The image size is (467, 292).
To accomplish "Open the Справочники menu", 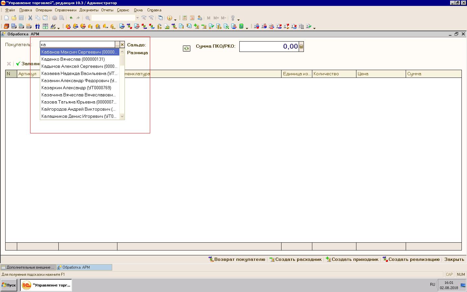I will (66, 10).
